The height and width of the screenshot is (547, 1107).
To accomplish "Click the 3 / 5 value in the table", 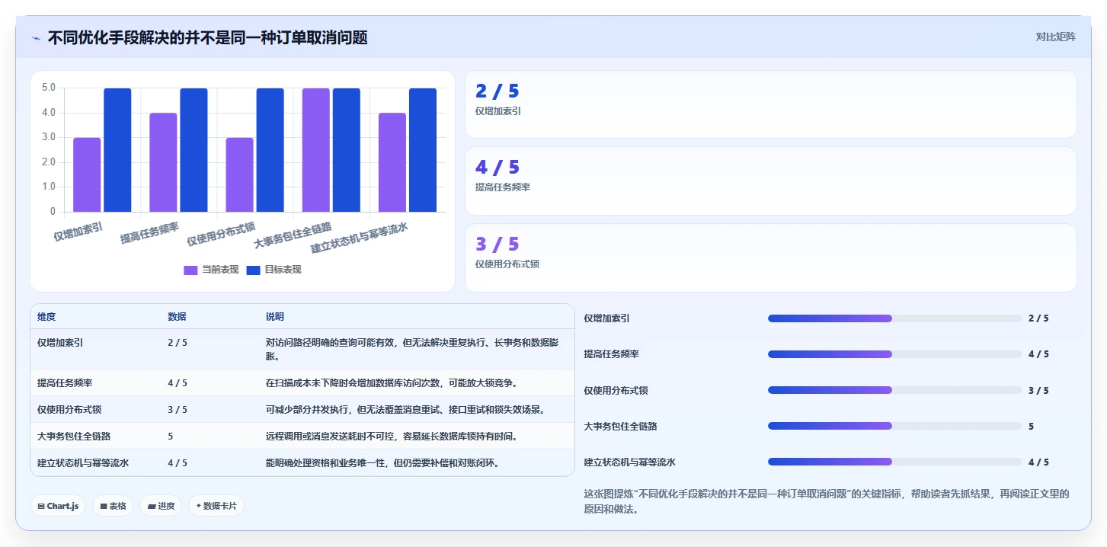I will click(x=178, y=409).
